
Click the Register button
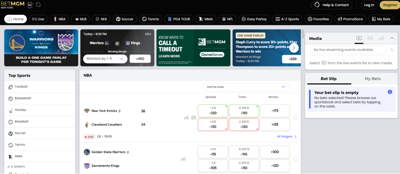coord(390,5)
